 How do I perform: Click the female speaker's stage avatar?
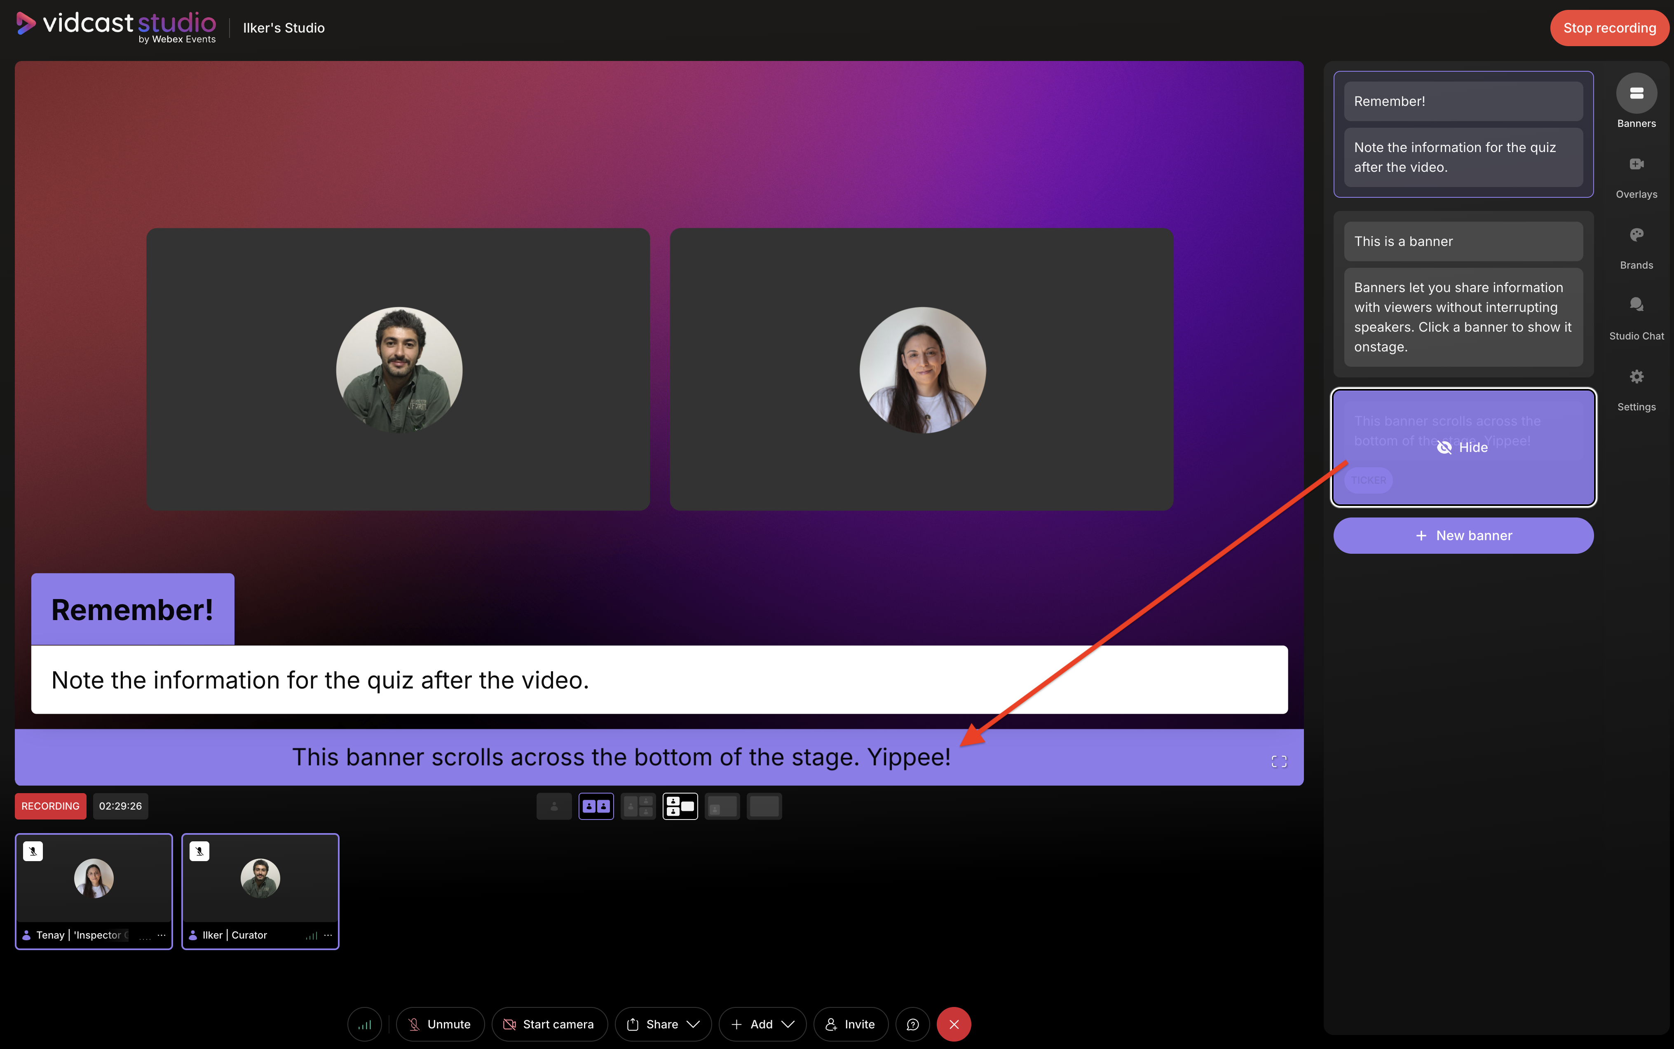tap(922, 370)
